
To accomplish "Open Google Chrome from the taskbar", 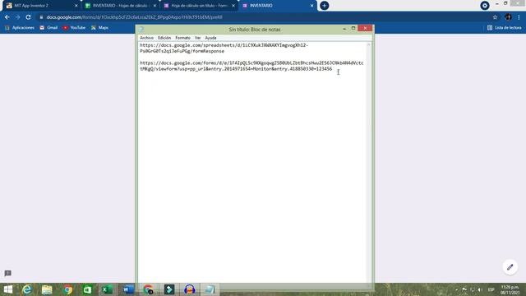I will tap(67, 289).
